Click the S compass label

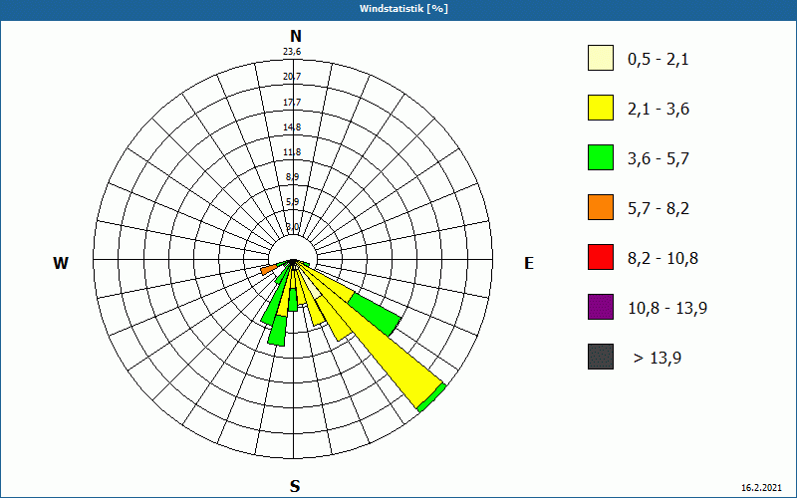point(295,487)
